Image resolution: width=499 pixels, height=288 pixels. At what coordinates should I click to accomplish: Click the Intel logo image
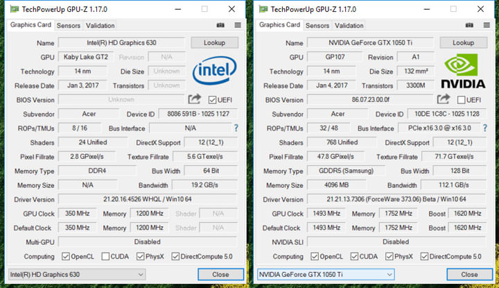[214, 71]
